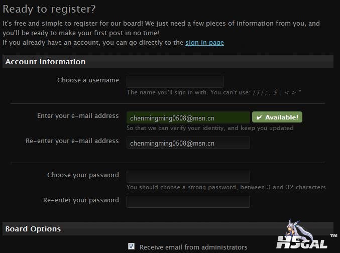Image resolution: width=340 pixels, height=253 pixels.
Task: Click the Ready to register? heading
Action: click(49, 9)
